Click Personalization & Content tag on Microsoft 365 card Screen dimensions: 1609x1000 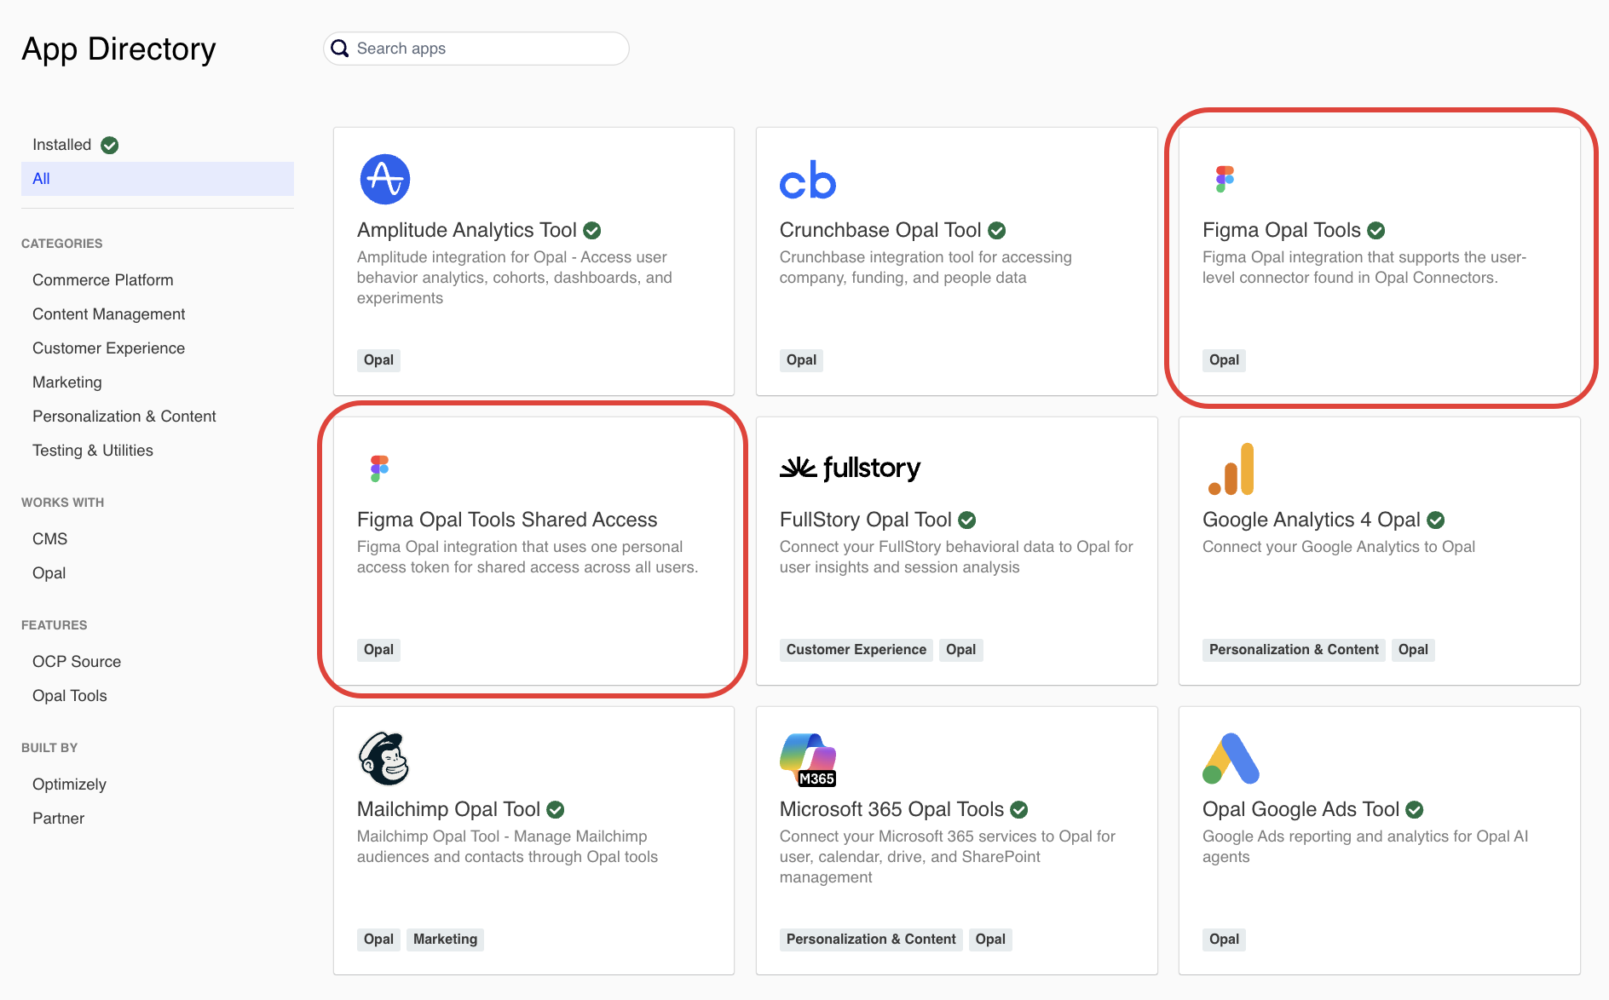(871, 940)
